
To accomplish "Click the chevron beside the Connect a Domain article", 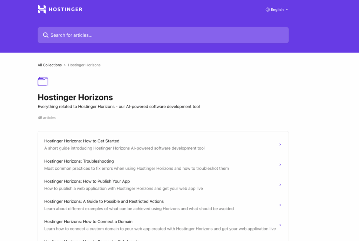I will [280, 225].
